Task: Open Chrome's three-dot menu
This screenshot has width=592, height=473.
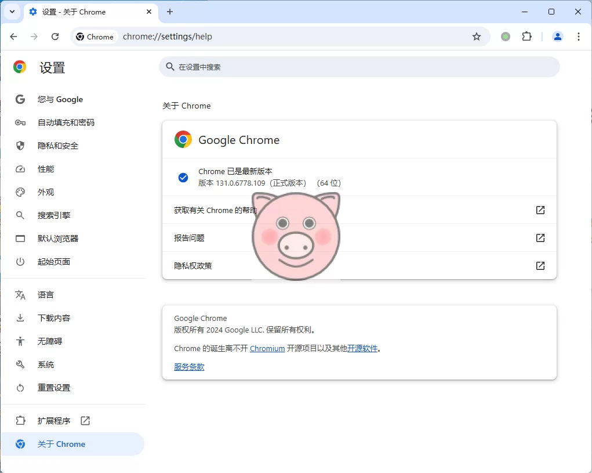Action: coord(579,37)
